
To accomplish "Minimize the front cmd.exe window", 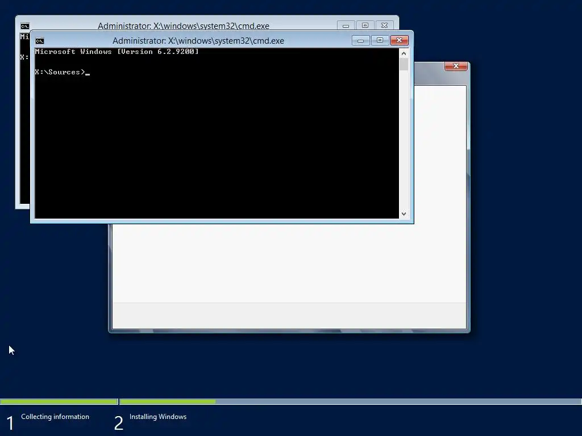I will (360, 40).
